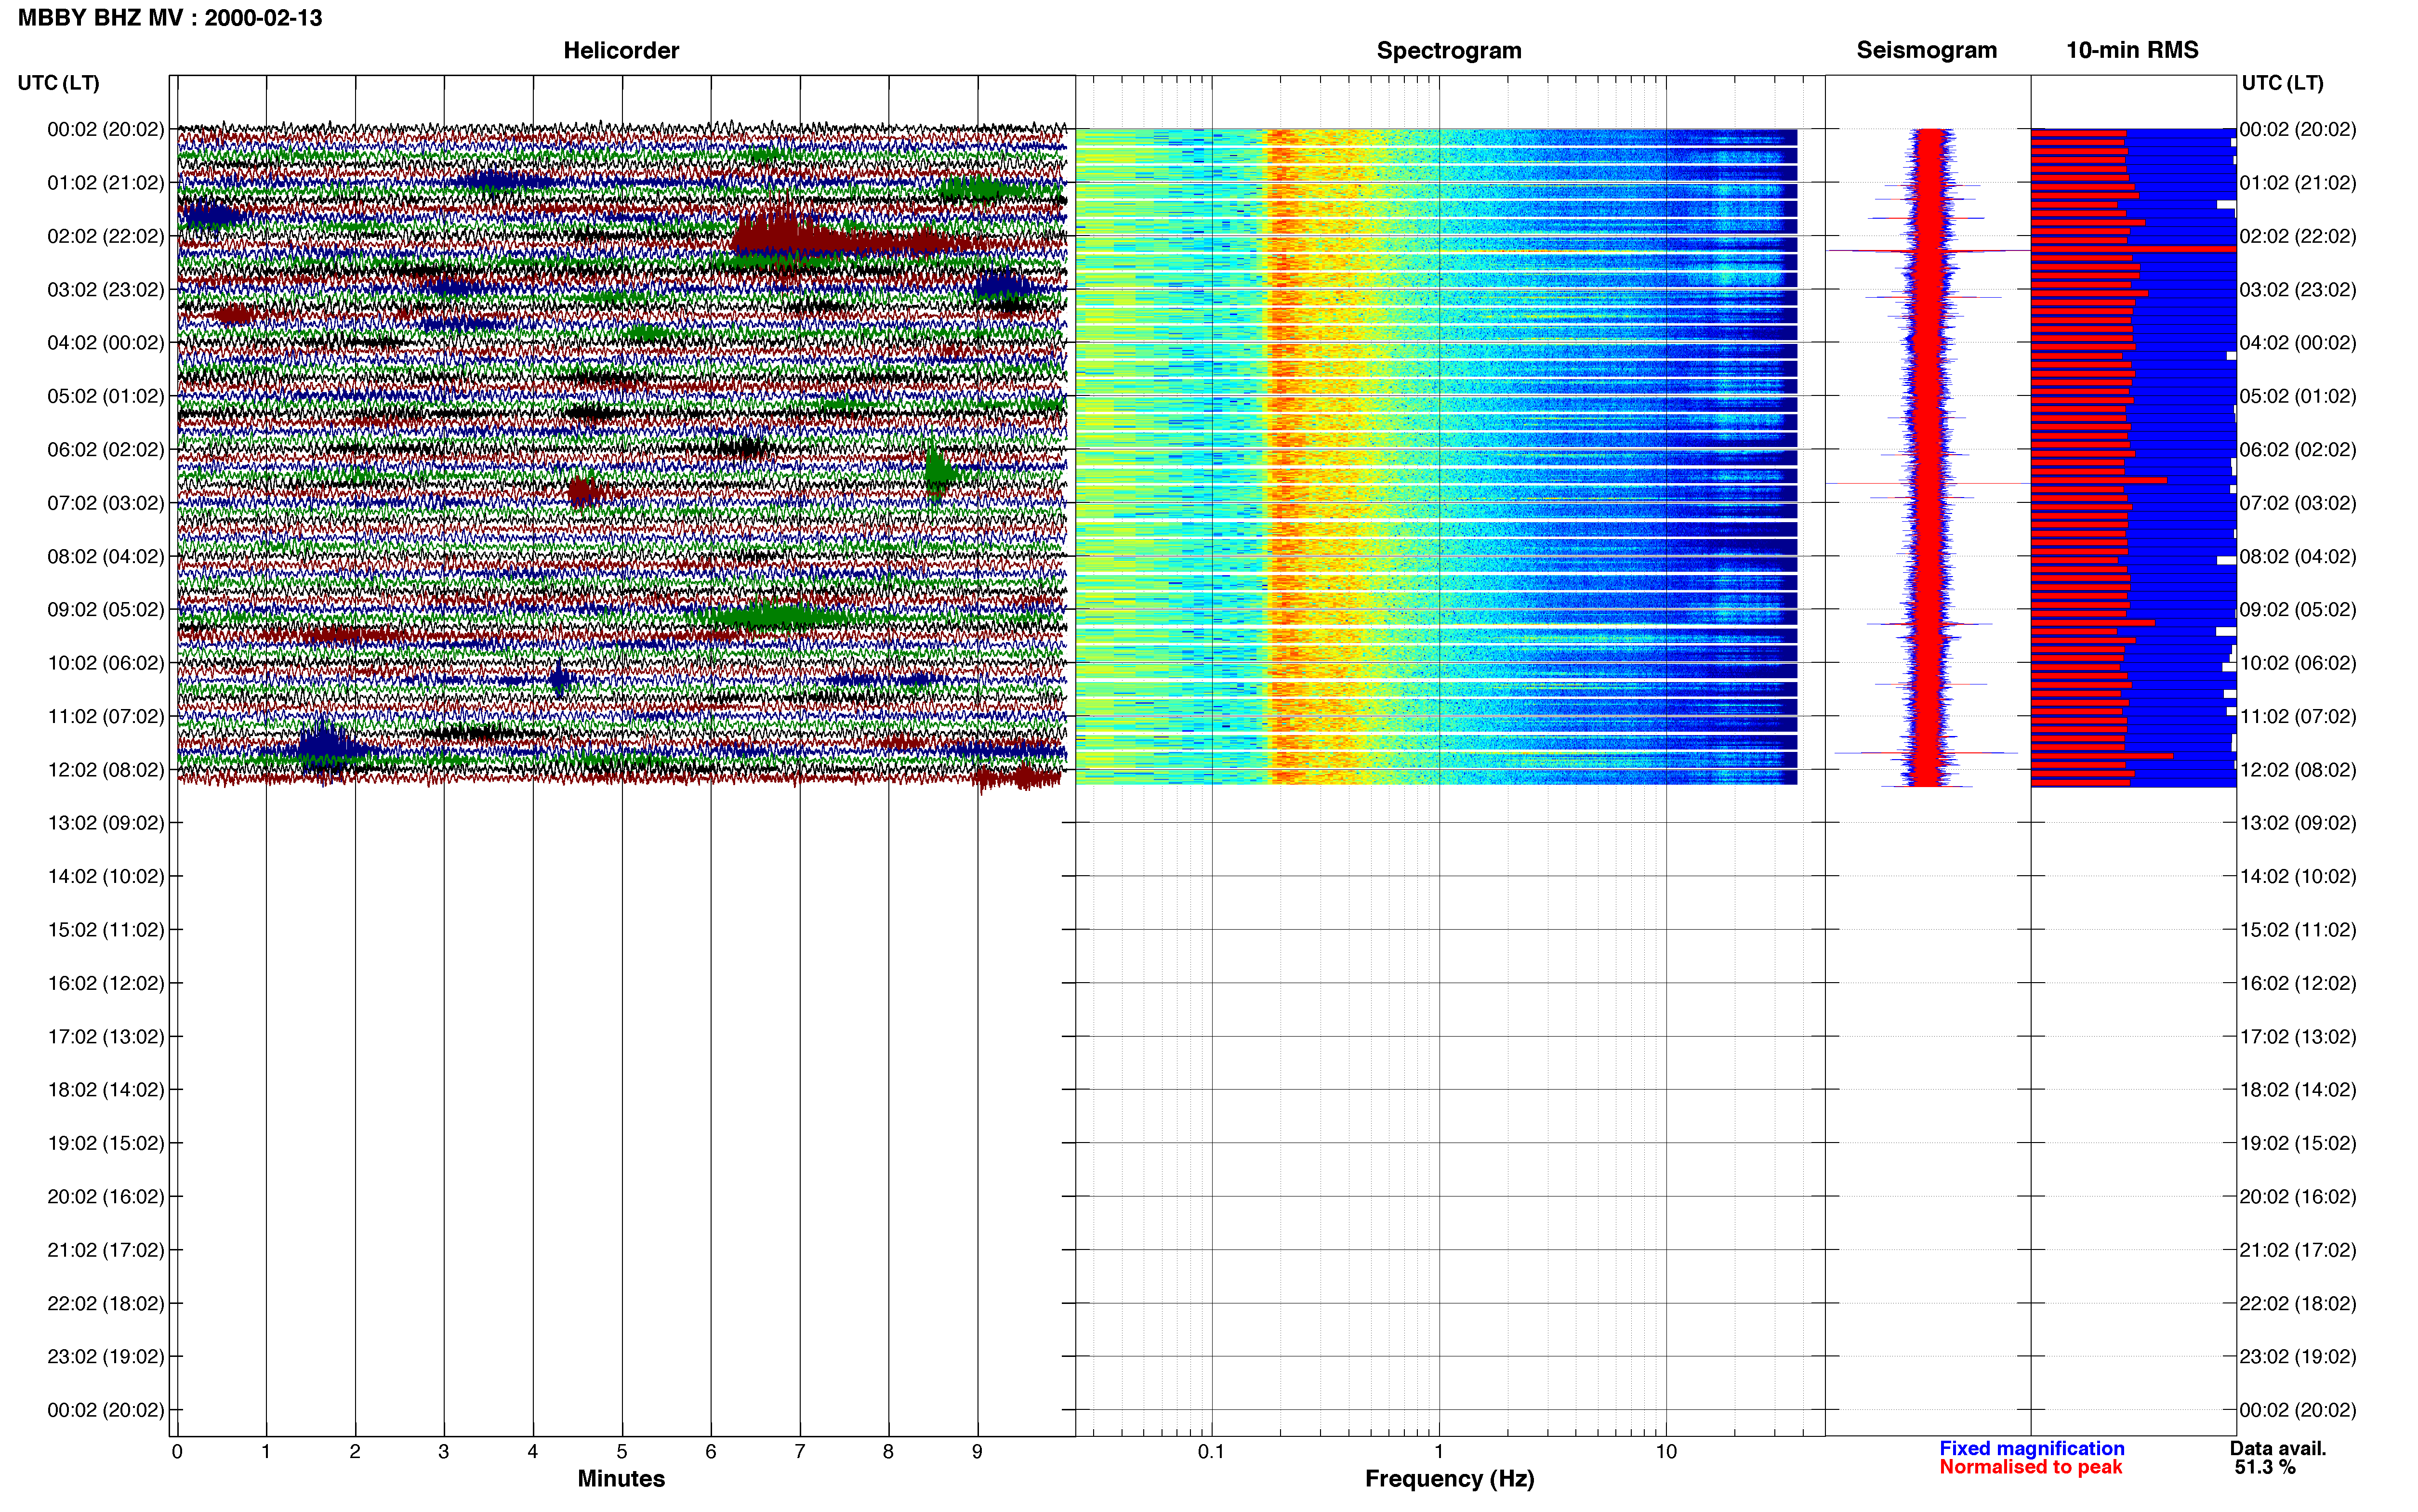Click 23:02 (19:02) on the Helicorder time axis
This screenshot has width=2418, height=1512.
point(106,1357)
